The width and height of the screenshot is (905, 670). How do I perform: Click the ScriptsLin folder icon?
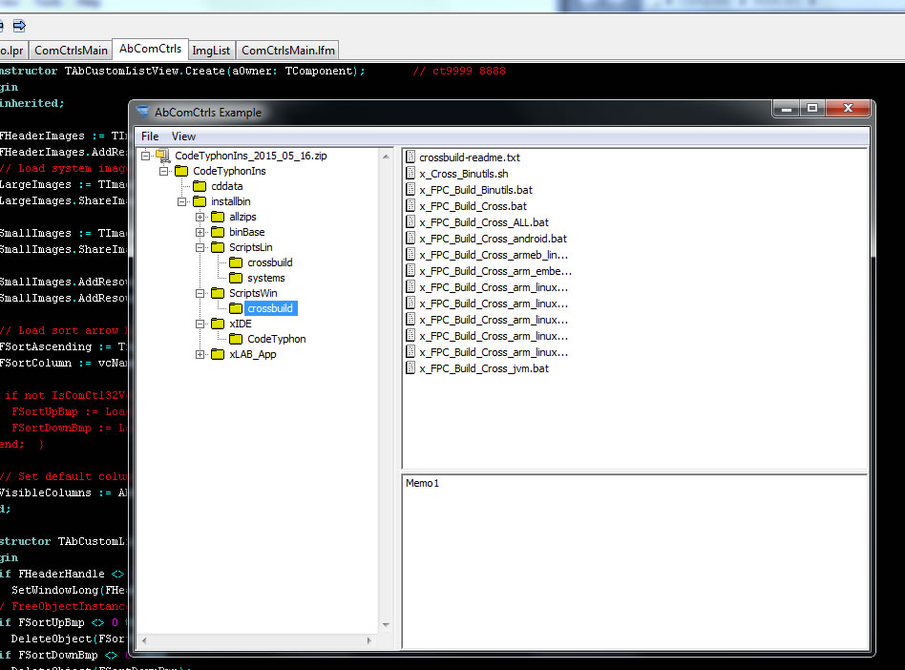(x=218, y=247)
